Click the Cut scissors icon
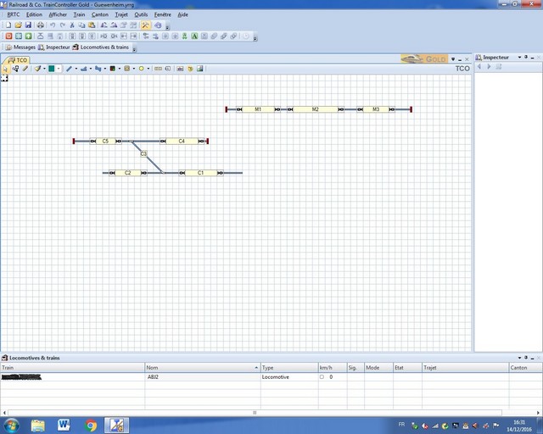The width and height of the screenshot is (543, 434). pyautogui.click(x=71, y=25)
